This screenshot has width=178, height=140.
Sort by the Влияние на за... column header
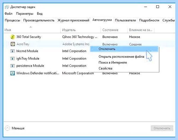pos(141,30)
